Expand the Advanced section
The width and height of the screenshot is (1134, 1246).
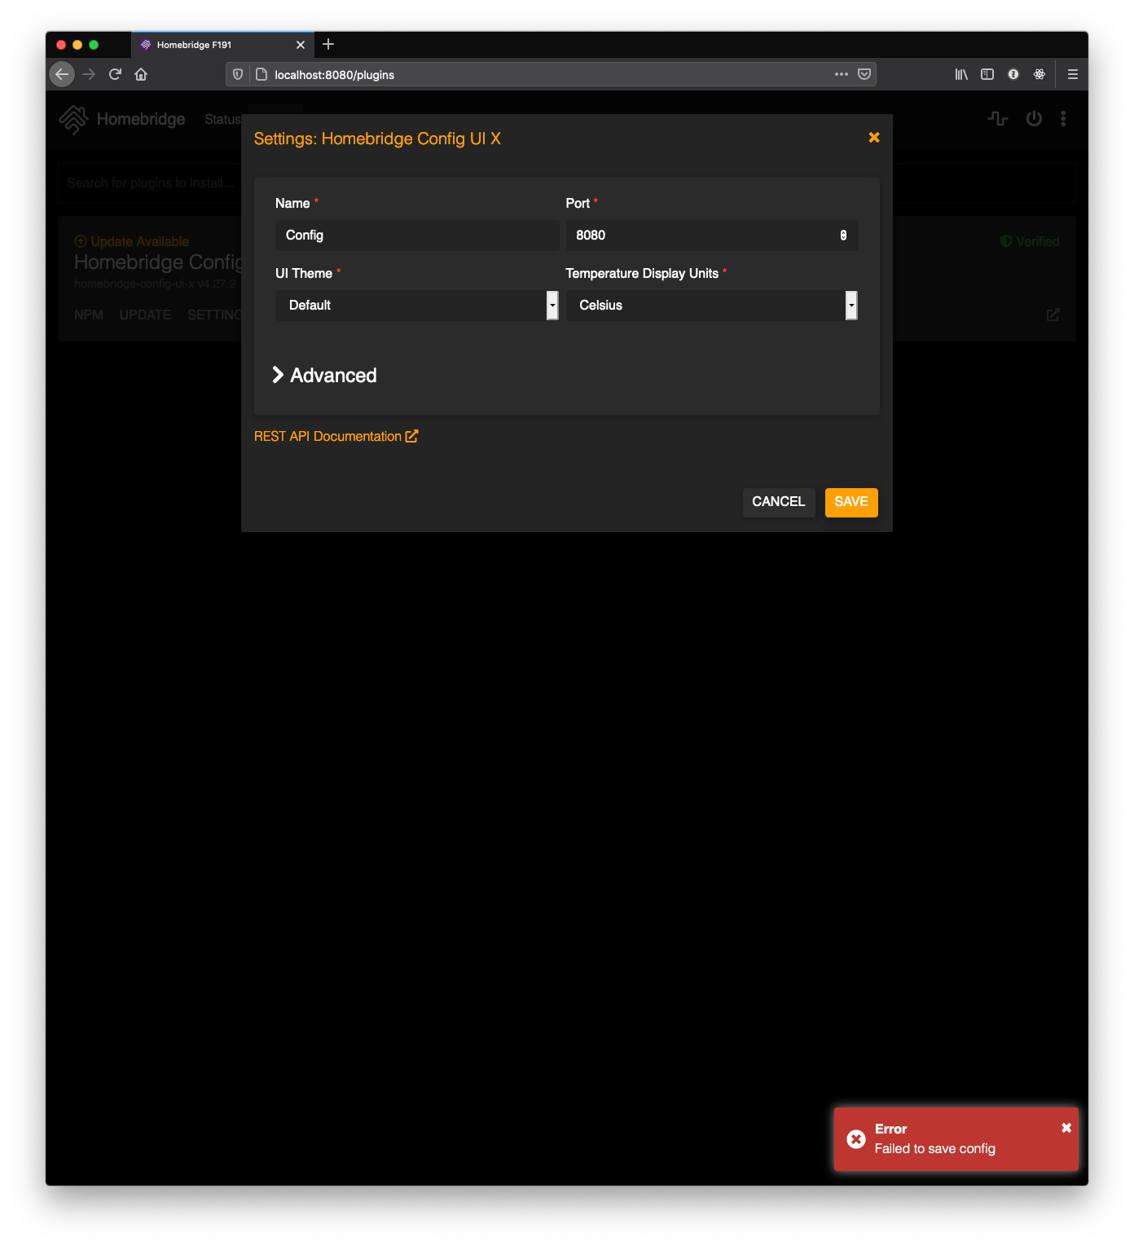(324, 375)
